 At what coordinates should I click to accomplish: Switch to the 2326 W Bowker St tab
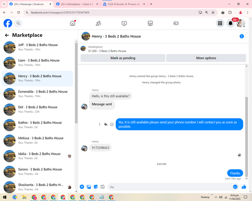[x=124, y=4]
